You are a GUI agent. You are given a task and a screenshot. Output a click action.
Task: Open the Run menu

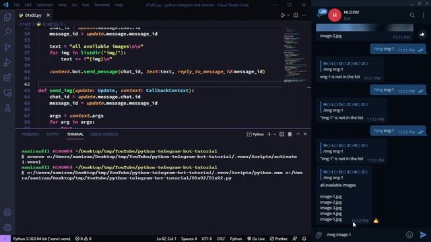86,5
